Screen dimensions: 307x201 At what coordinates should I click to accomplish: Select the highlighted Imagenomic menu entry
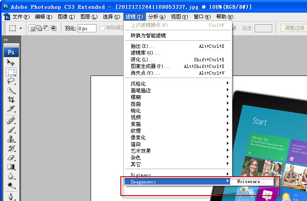click(177, 182)
